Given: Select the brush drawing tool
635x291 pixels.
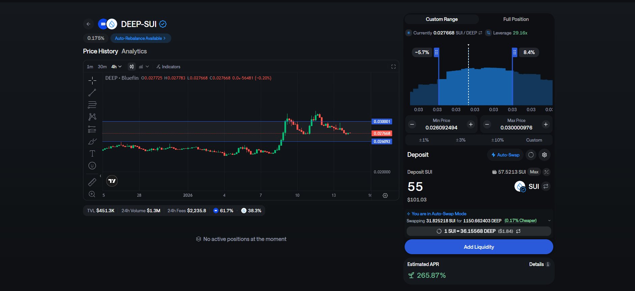Looking at the screenshot, I should click(x=92, y=141).
